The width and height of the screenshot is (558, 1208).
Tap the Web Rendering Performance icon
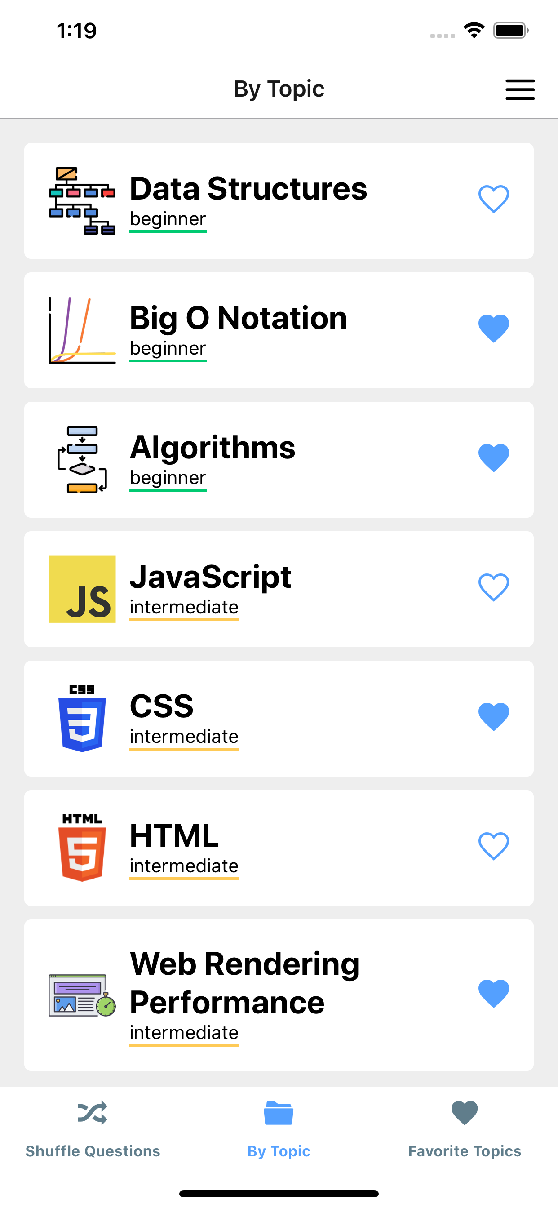[x=82, y=995]
